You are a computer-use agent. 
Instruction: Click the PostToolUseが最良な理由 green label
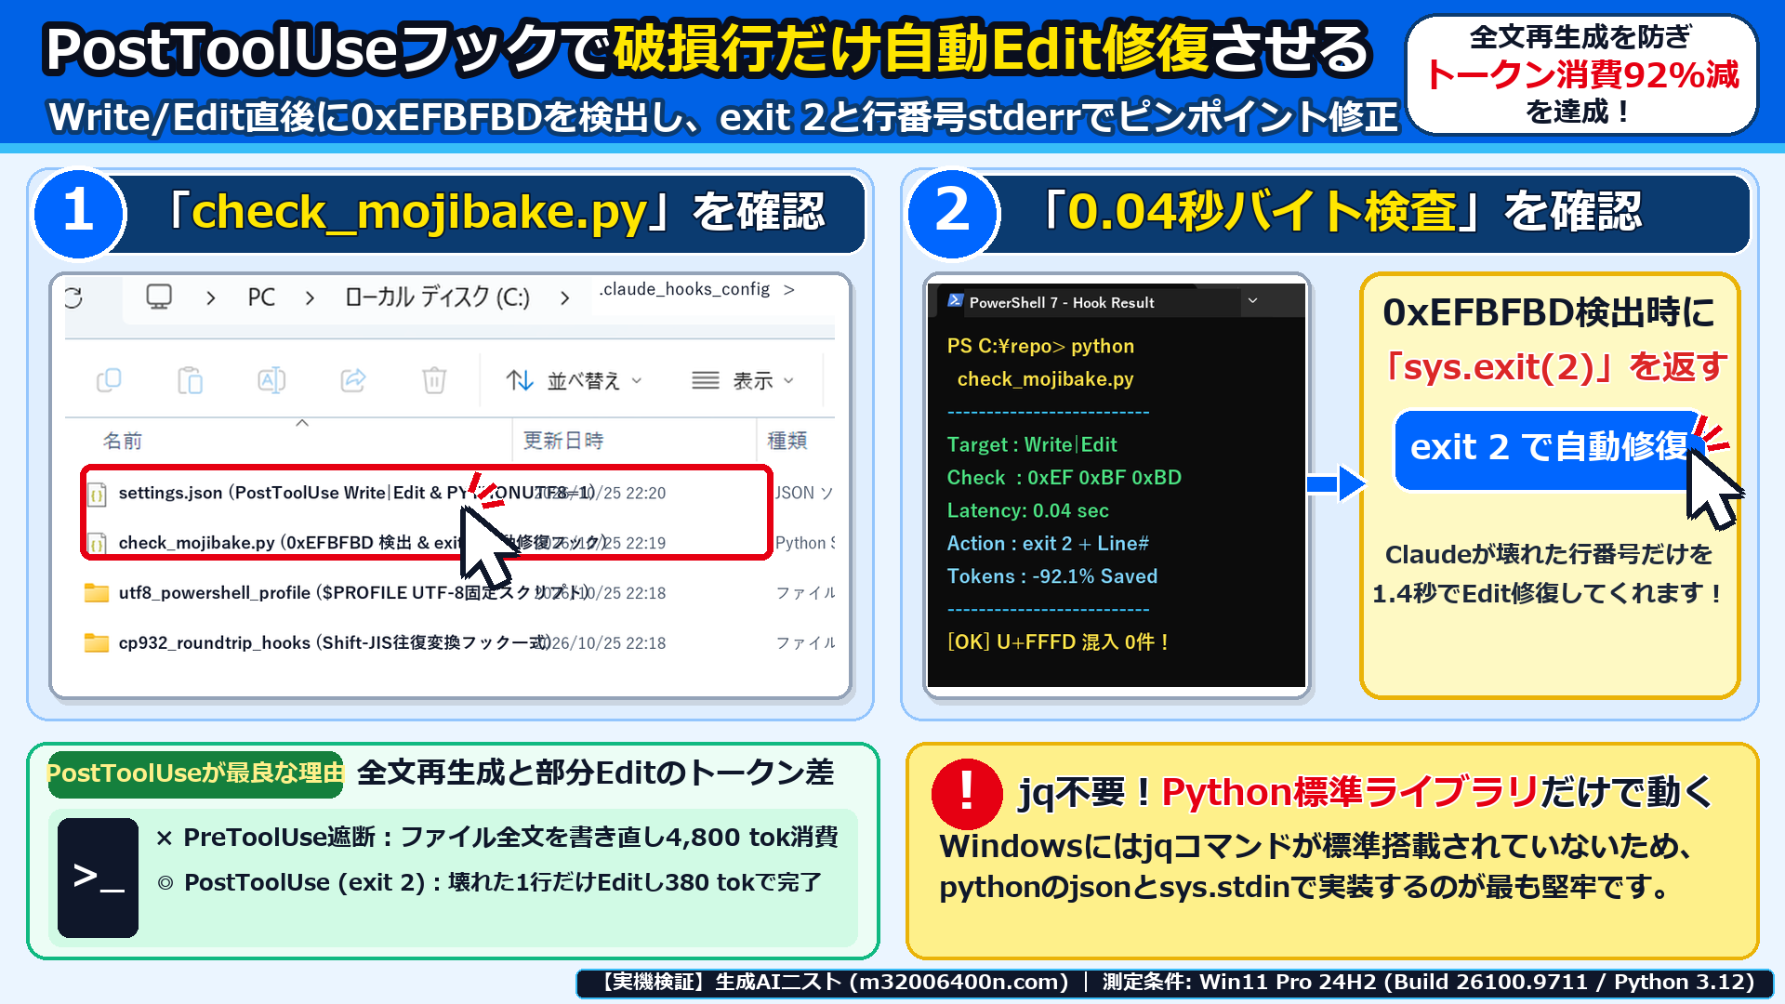coord(195,773)
